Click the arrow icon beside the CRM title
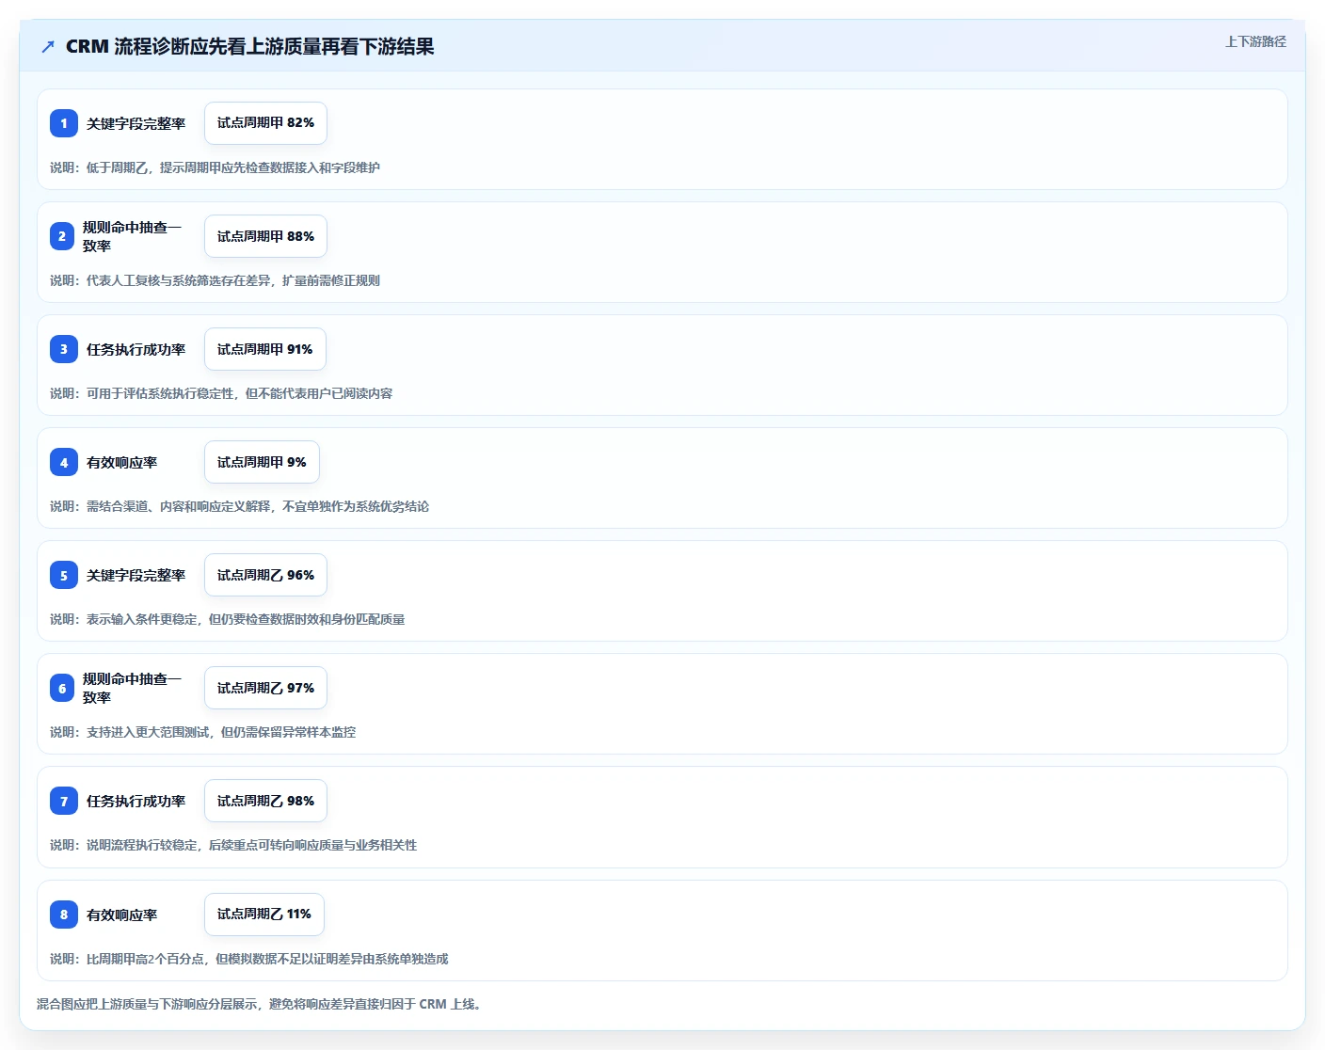 click(x=48, y=46)
